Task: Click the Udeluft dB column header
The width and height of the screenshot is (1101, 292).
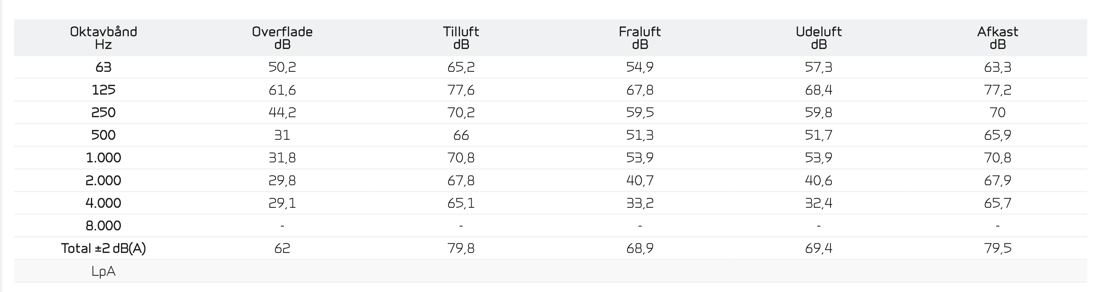Action: (x=818, y=38)
